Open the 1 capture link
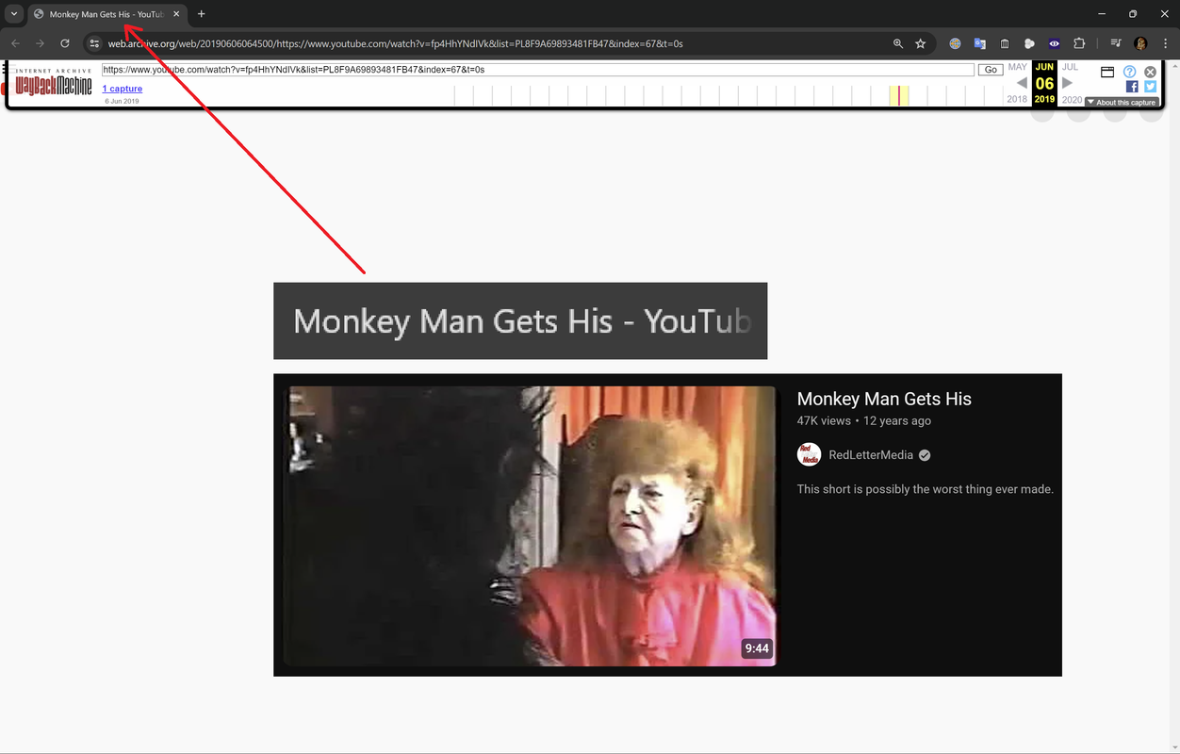The width and height of the screenshot is (1180, 754). pos(123,89)
